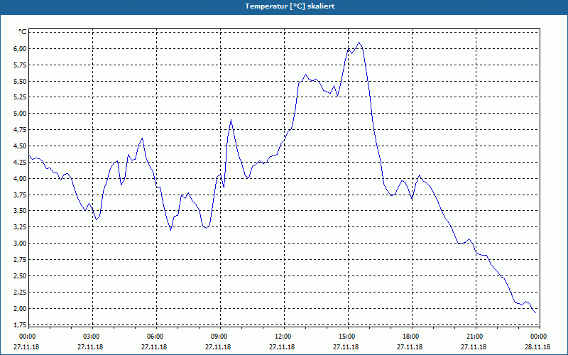
Task: Click the 12:00 time axis label
Action: point(283,337)
